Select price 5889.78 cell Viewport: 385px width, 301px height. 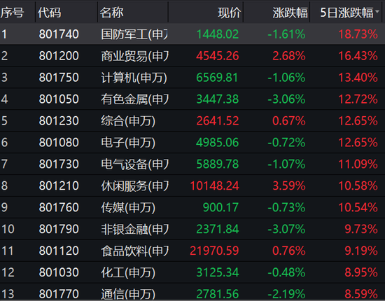(218, 164)
